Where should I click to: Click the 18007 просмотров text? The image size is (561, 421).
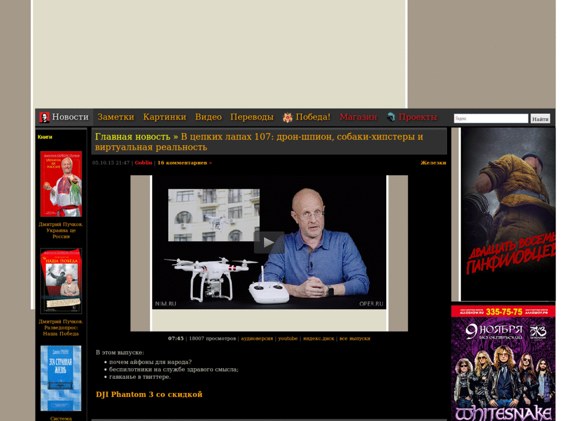(x=213, y=339)
